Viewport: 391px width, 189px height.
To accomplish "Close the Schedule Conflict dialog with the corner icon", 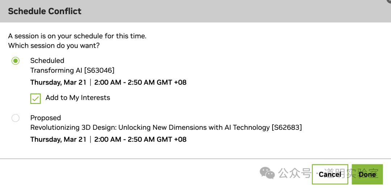I will [389, 1].
